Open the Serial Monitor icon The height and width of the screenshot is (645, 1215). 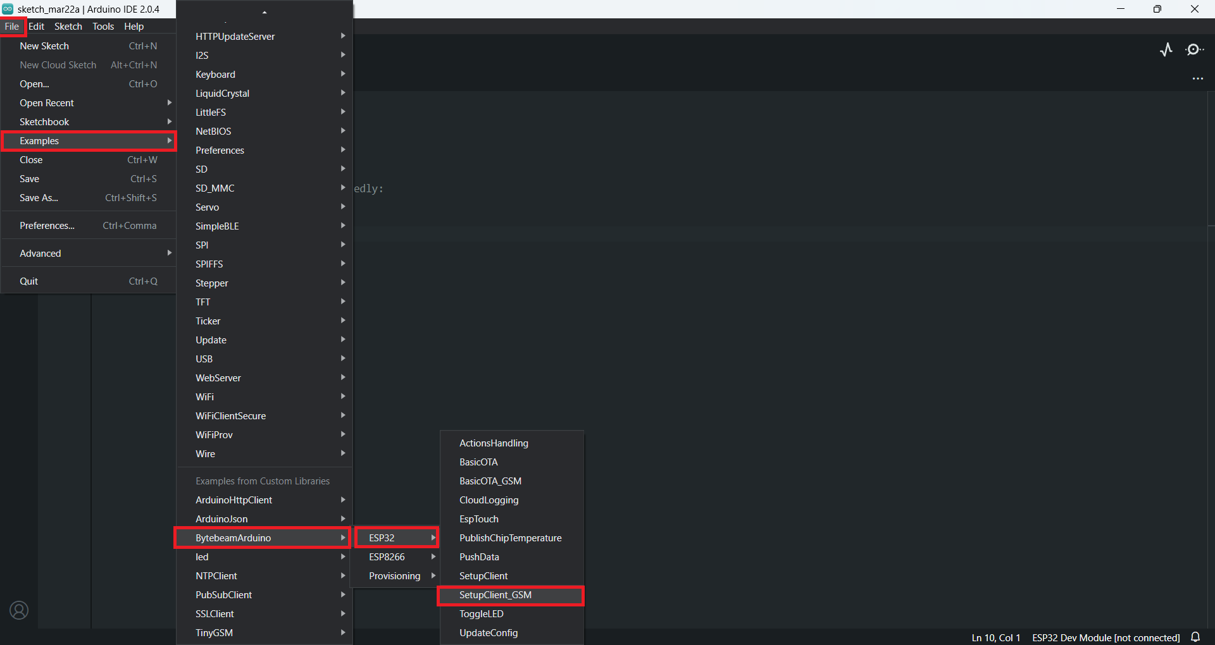click(1194, 50)
